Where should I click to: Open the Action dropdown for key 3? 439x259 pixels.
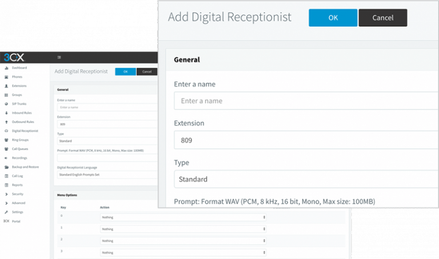click(x=183, y=252)
